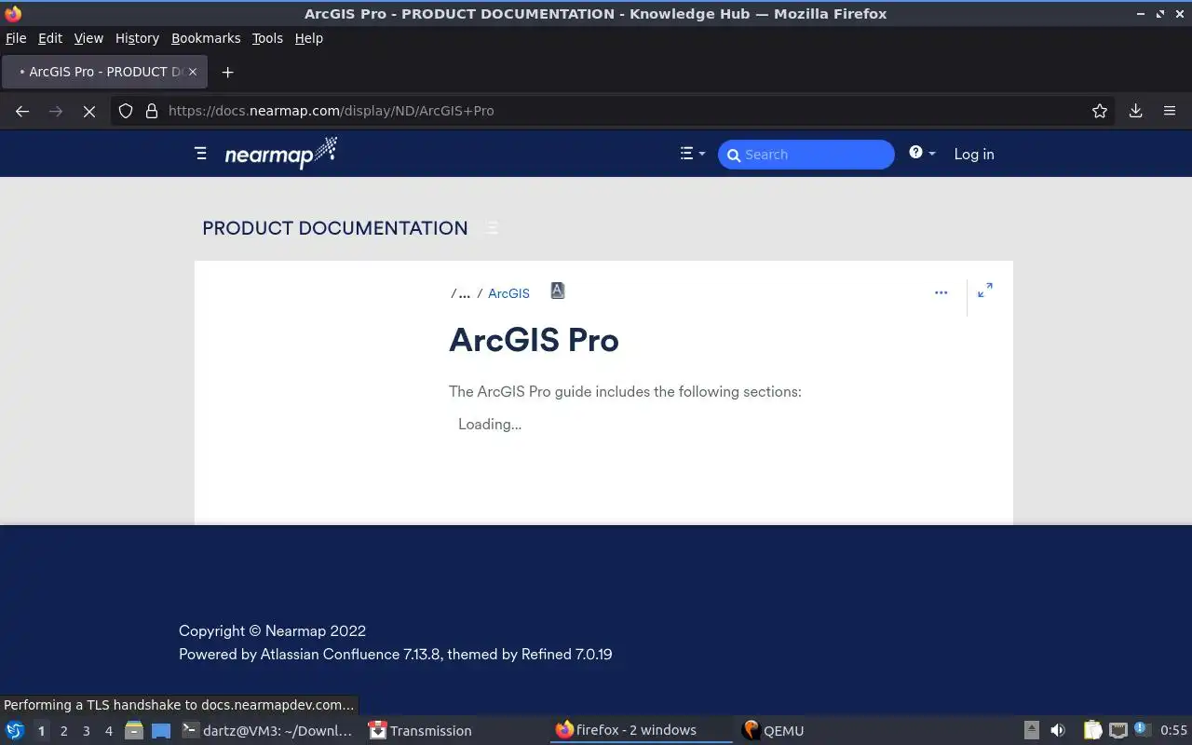Toggle the faint page tree menu icon
Viewport: 1192px width, 745px height.
point(492,228)
